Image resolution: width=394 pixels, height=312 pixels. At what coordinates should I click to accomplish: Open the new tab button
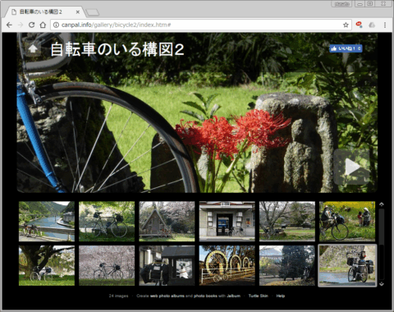[92, 12]
